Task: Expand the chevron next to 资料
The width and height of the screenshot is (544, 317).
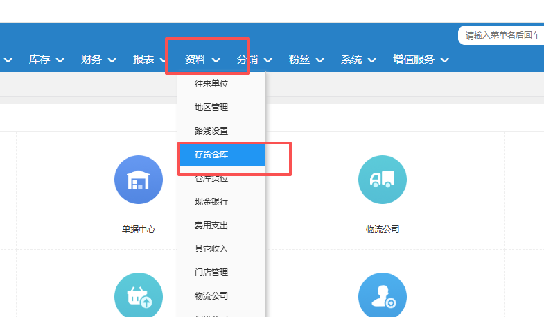Action: pos(216,60)
